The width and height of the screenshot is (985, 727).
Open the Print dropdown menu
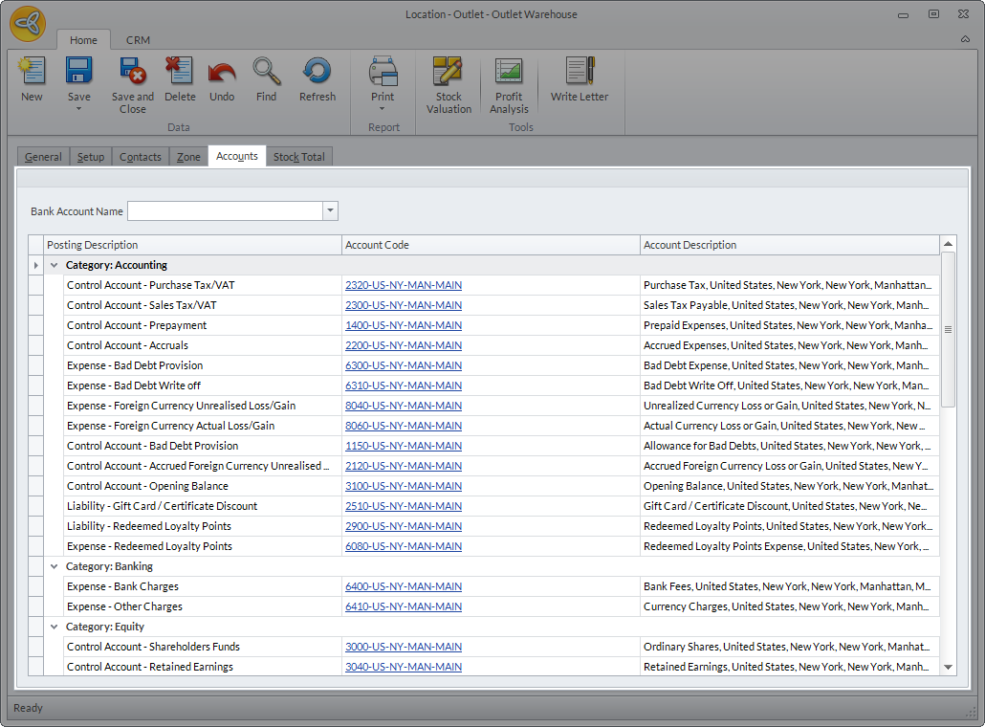pos(383,109)
